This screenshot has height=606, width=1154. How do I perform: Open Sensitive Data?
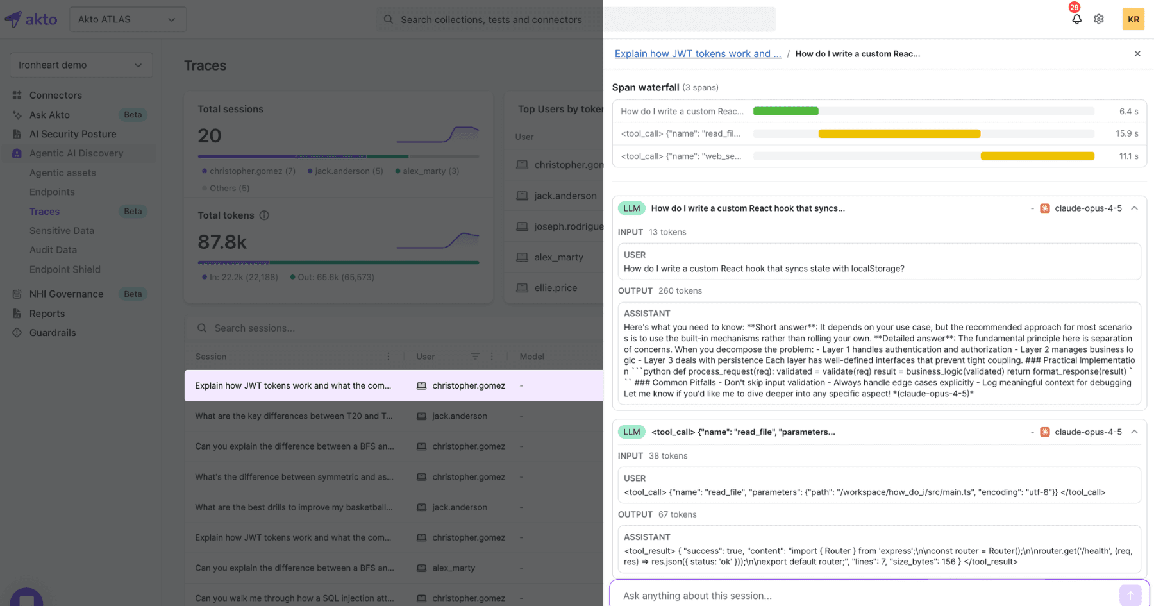62,231
